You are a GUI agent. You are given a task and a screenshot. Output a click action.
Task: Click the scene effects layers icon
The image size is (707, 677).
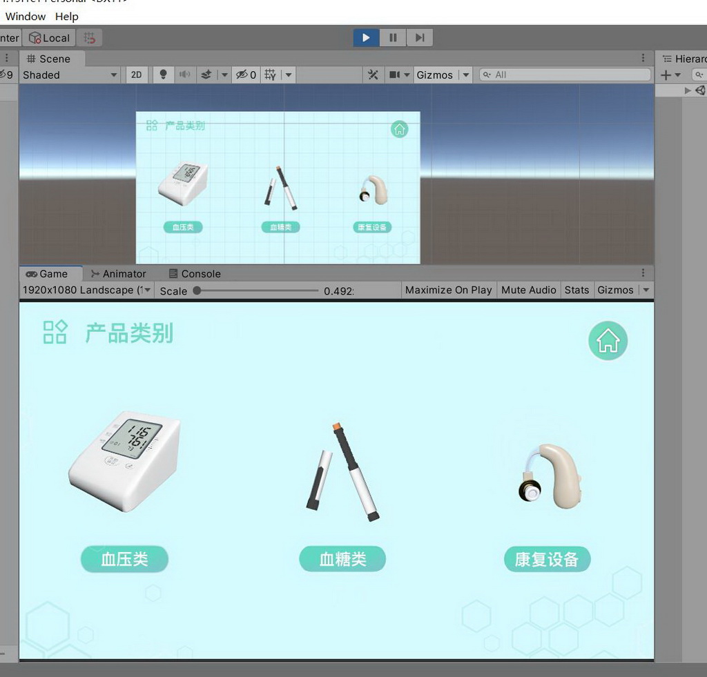pyautogui.click(x=206, y=75)
